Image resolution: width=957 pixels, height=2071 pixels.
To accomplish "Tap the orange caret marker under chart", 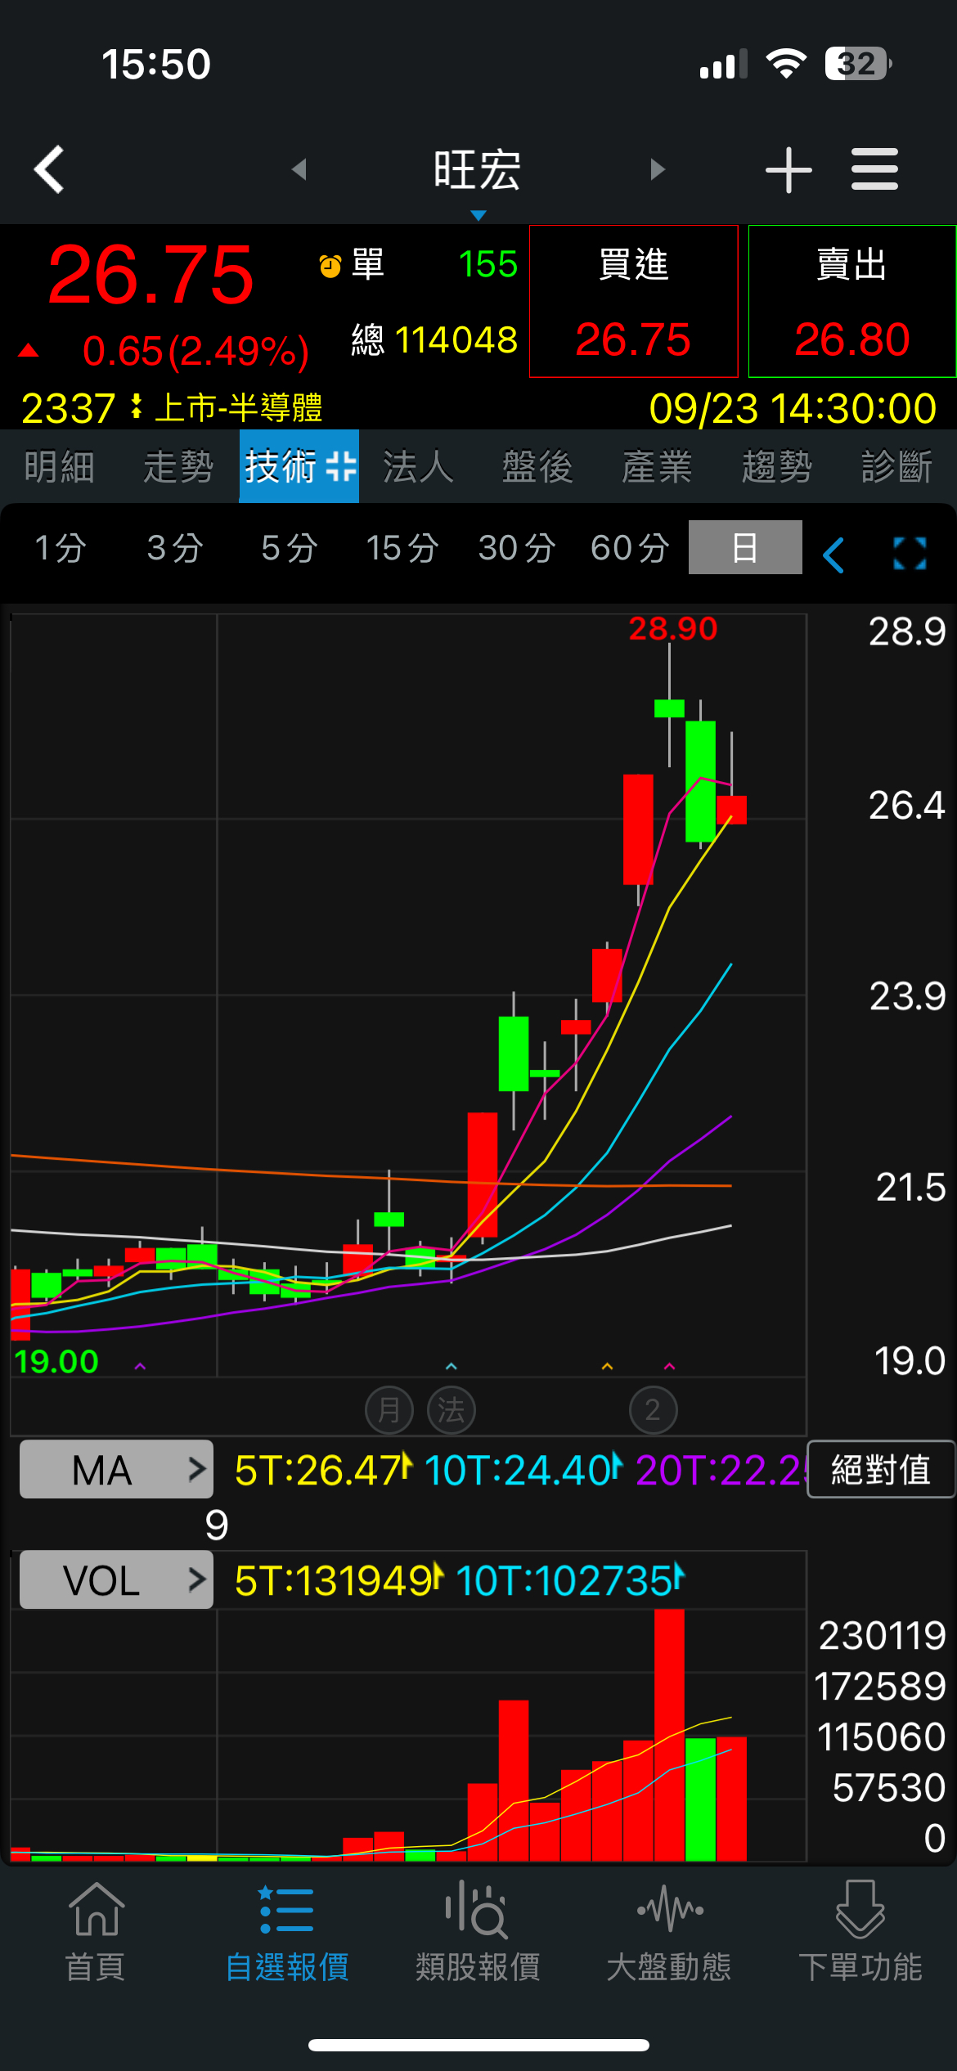I will pos(607,1366).
